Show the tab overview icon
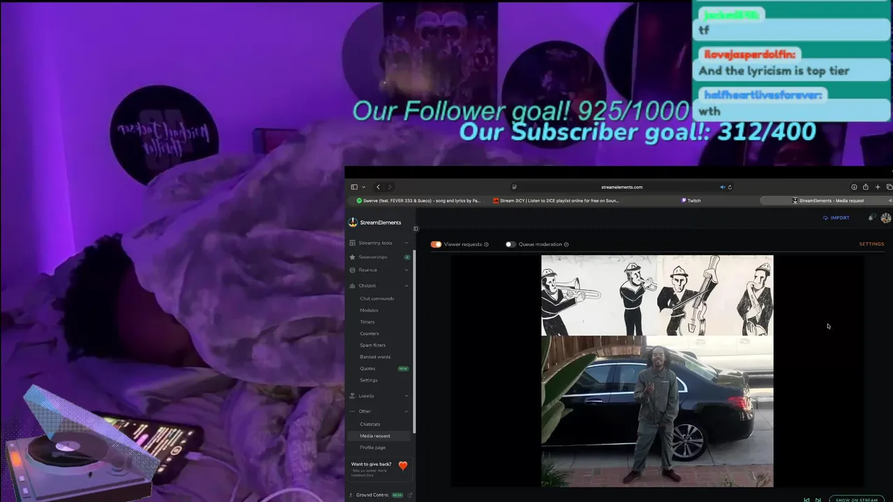Screen dimensions: 893x502 pyautogui.click(x=889, y=187)
